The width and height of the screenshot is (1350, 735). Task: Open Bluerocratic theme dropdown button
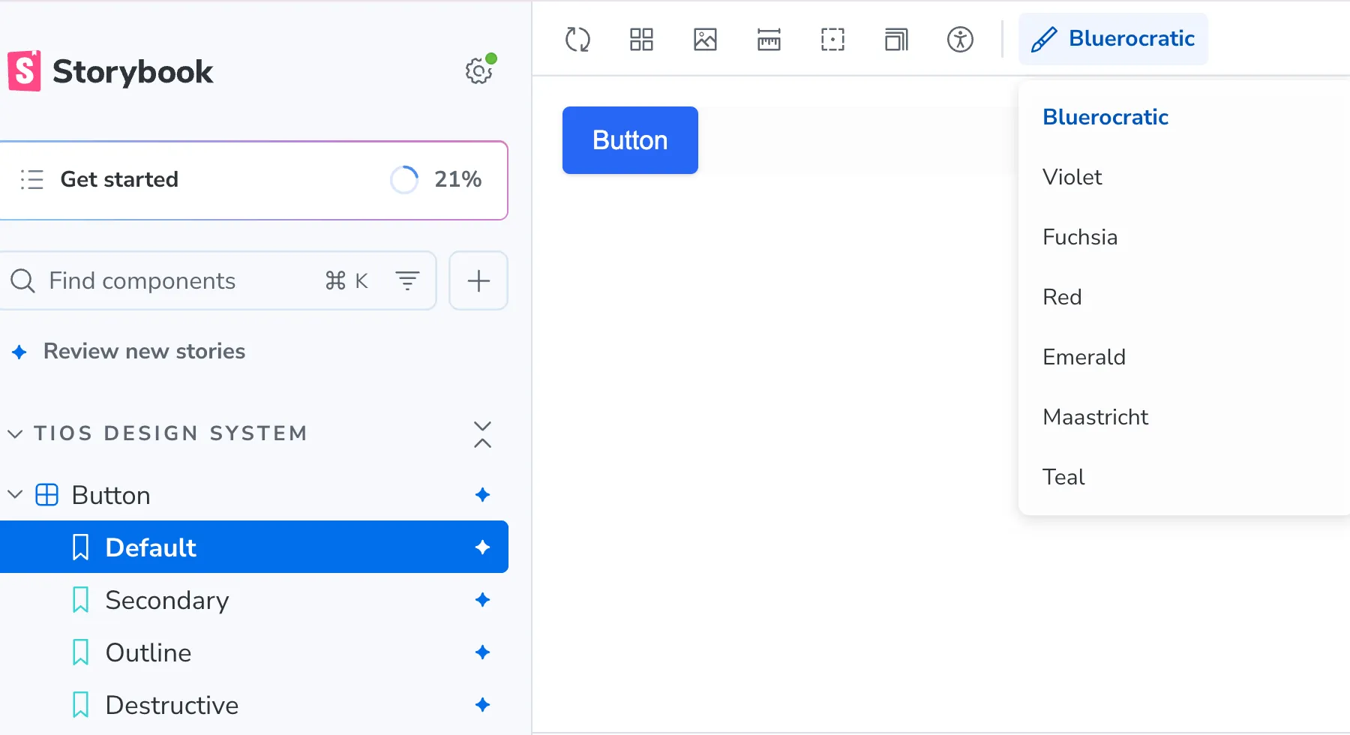coord(1113,39)
